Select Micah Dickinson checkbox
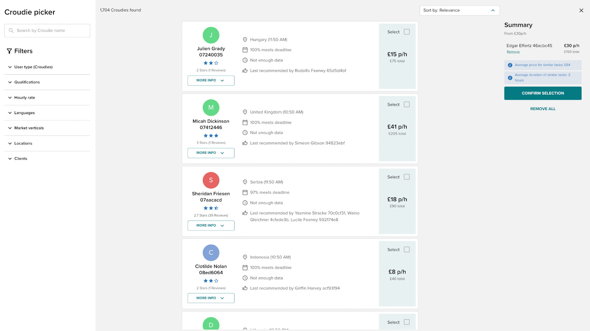Image resolution: width=590 pixels, height=331 pixels. coord(407,104)
